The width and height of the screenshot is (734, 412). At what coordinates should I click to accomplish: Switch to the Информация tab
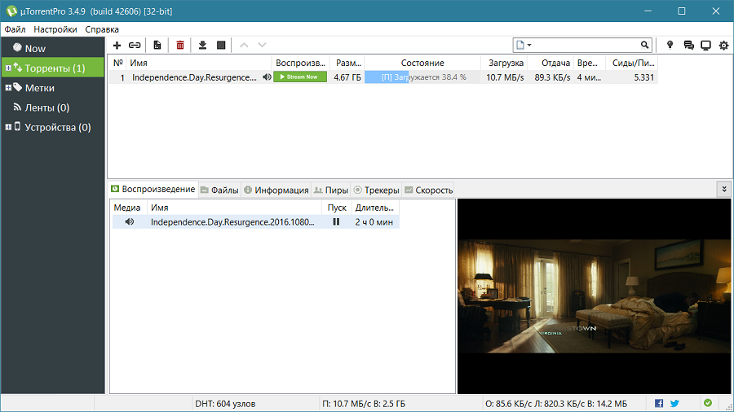click(x=276, y=190)
